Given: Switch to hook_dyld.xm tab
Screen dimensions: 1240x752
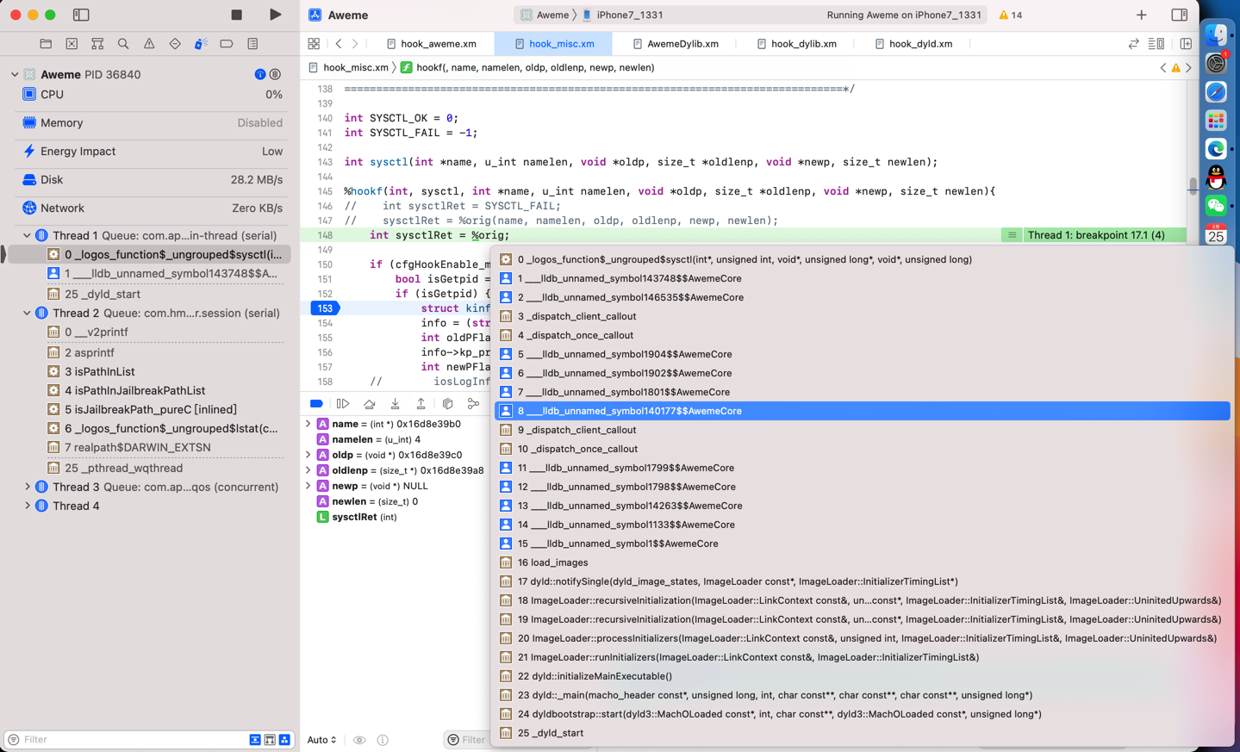Looking at the screenshot, I should tap(914, 43).
